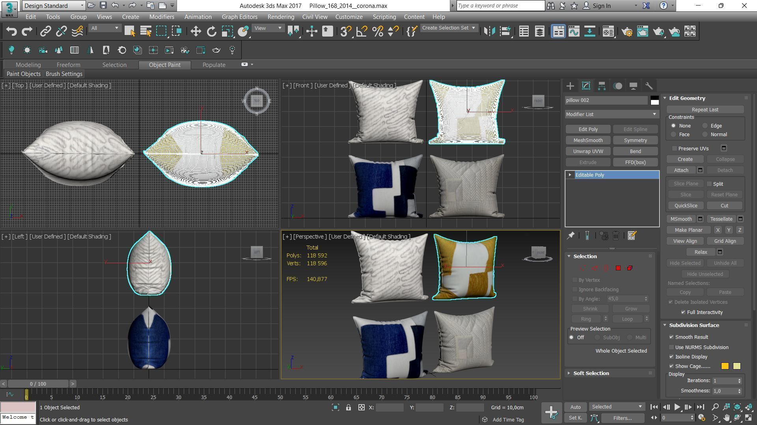Add the MeshSmooth modifier button
This screenshot has width=757, height=425.
(588, 140)
